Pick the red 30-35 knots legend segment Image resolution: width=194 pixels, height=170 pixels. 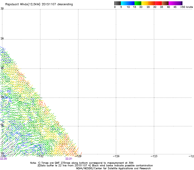tap(158, 3)
